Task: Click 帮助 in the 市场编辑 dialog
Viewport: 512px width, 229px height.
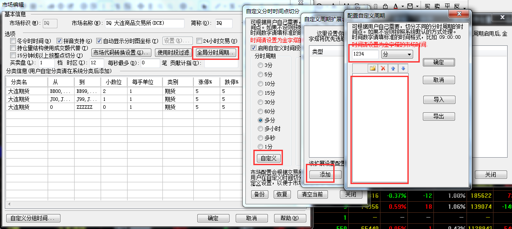Action: click(x=290, y=218)
